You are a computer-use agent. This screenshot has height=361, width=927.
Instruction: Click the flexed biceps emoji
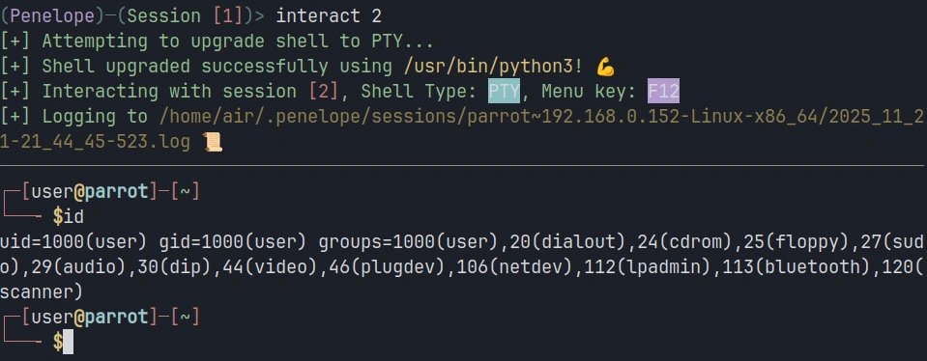coord(605,67)
